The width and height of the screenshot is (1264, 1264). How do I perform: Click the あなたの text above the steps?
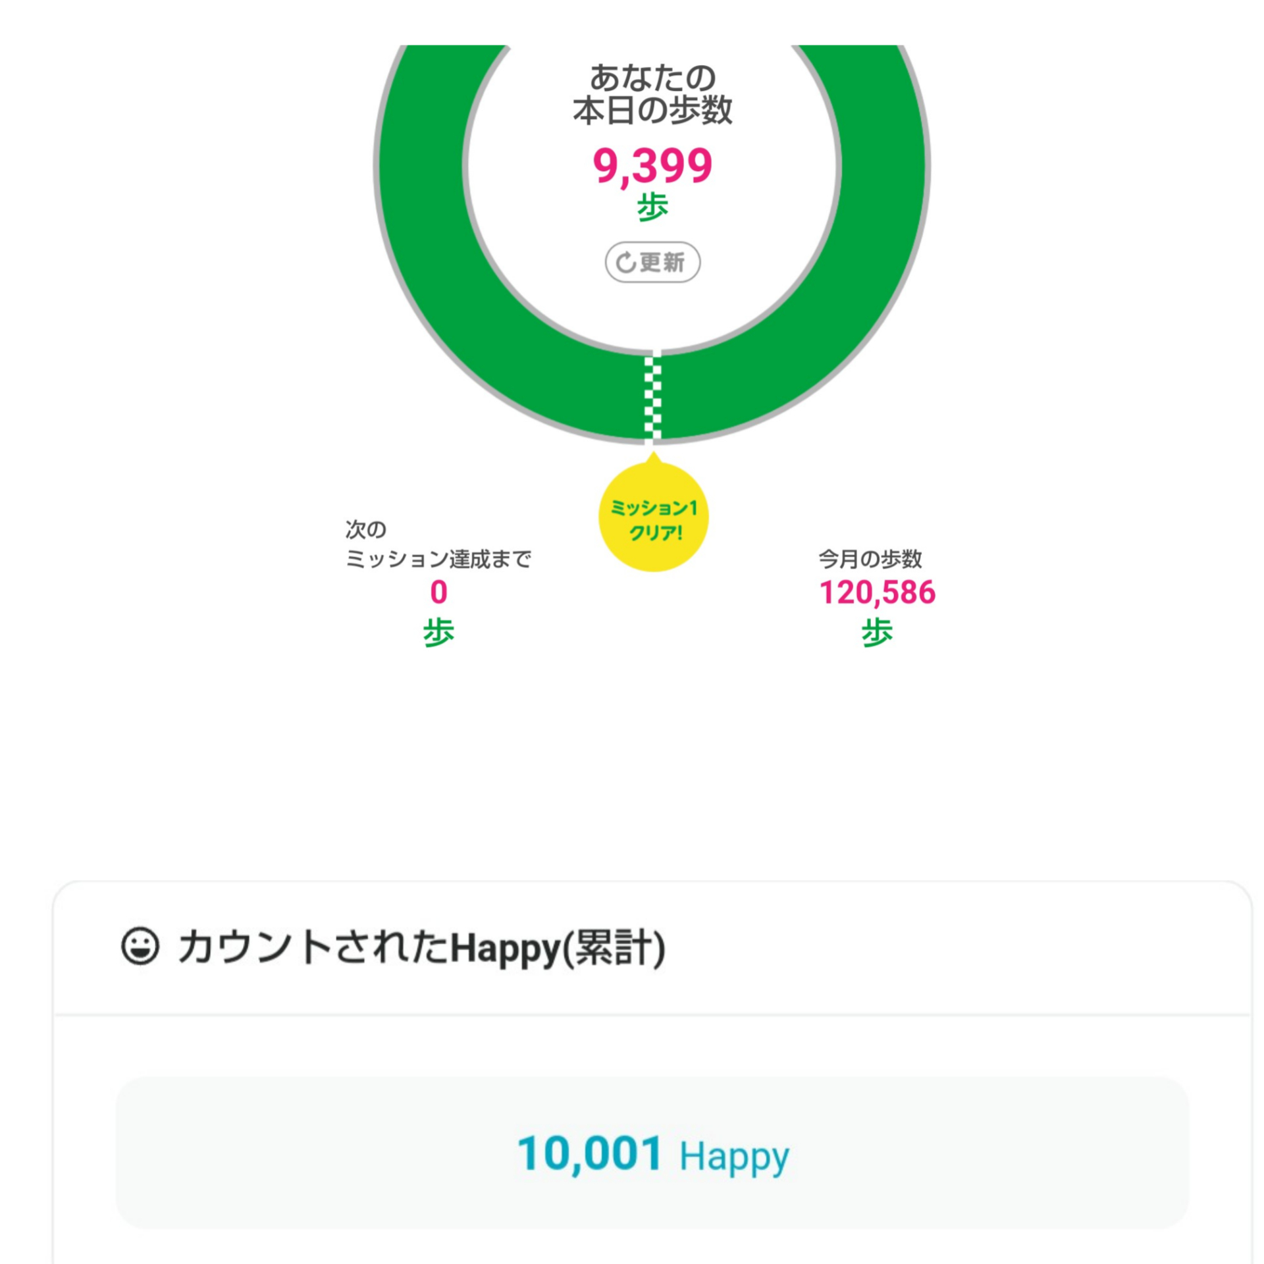tap(652, 78)
